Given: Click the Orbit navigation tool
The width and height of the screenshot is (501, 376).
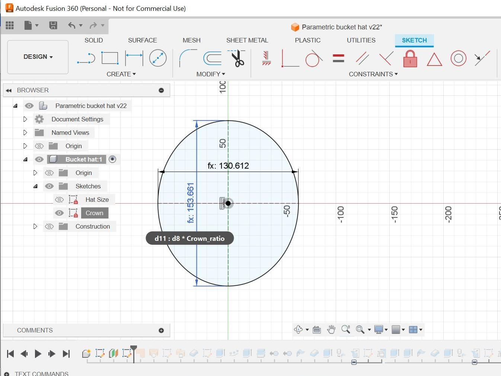Looking at the screenshot, I should pos(299,329).
